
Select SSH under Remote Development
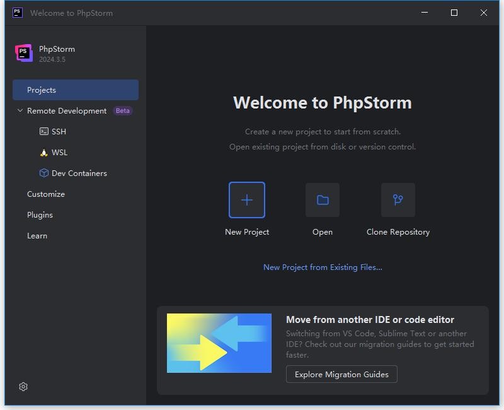point(59,132)
